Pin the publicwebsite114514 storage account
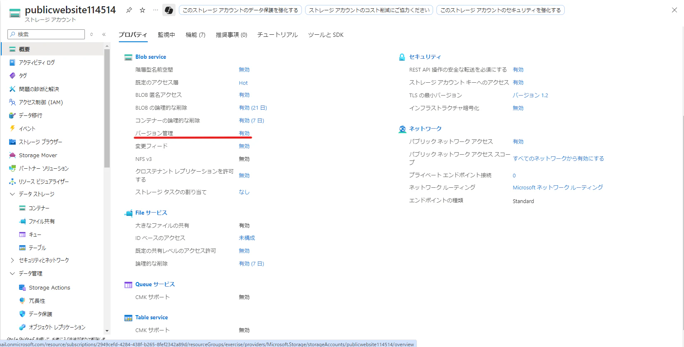Image resolution: width=684 pixels, height=347 pixels. click(x=129, y=10)
